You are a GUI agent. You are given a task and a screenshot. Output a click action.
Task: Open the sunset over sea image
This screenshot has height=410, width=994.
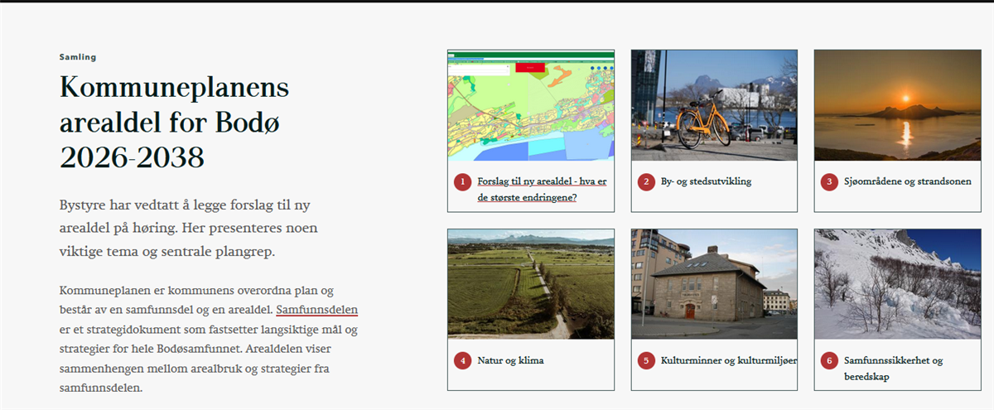[897, 105]
